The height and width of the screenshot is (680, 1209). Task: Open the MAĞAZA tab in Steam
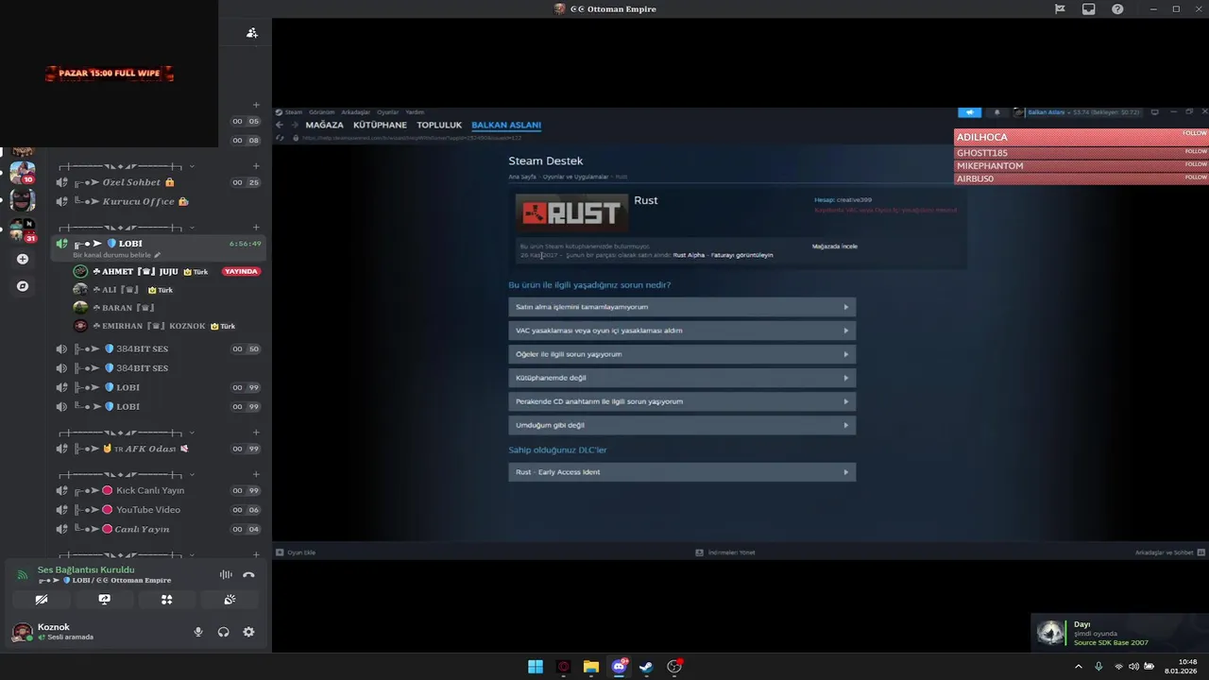pyautogui.click(x=324, y=125)
